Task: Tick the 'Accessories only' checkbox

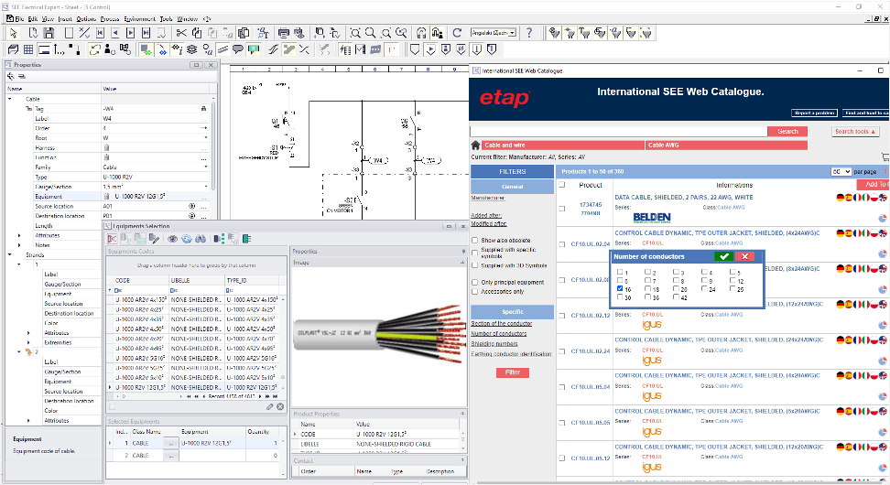Action: pos(474,292)
